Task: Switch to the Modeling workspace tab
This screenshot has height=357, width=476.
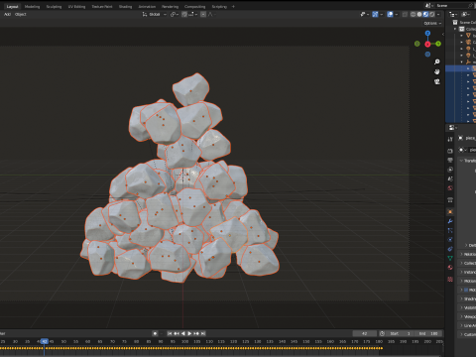Action: point(32,6)
